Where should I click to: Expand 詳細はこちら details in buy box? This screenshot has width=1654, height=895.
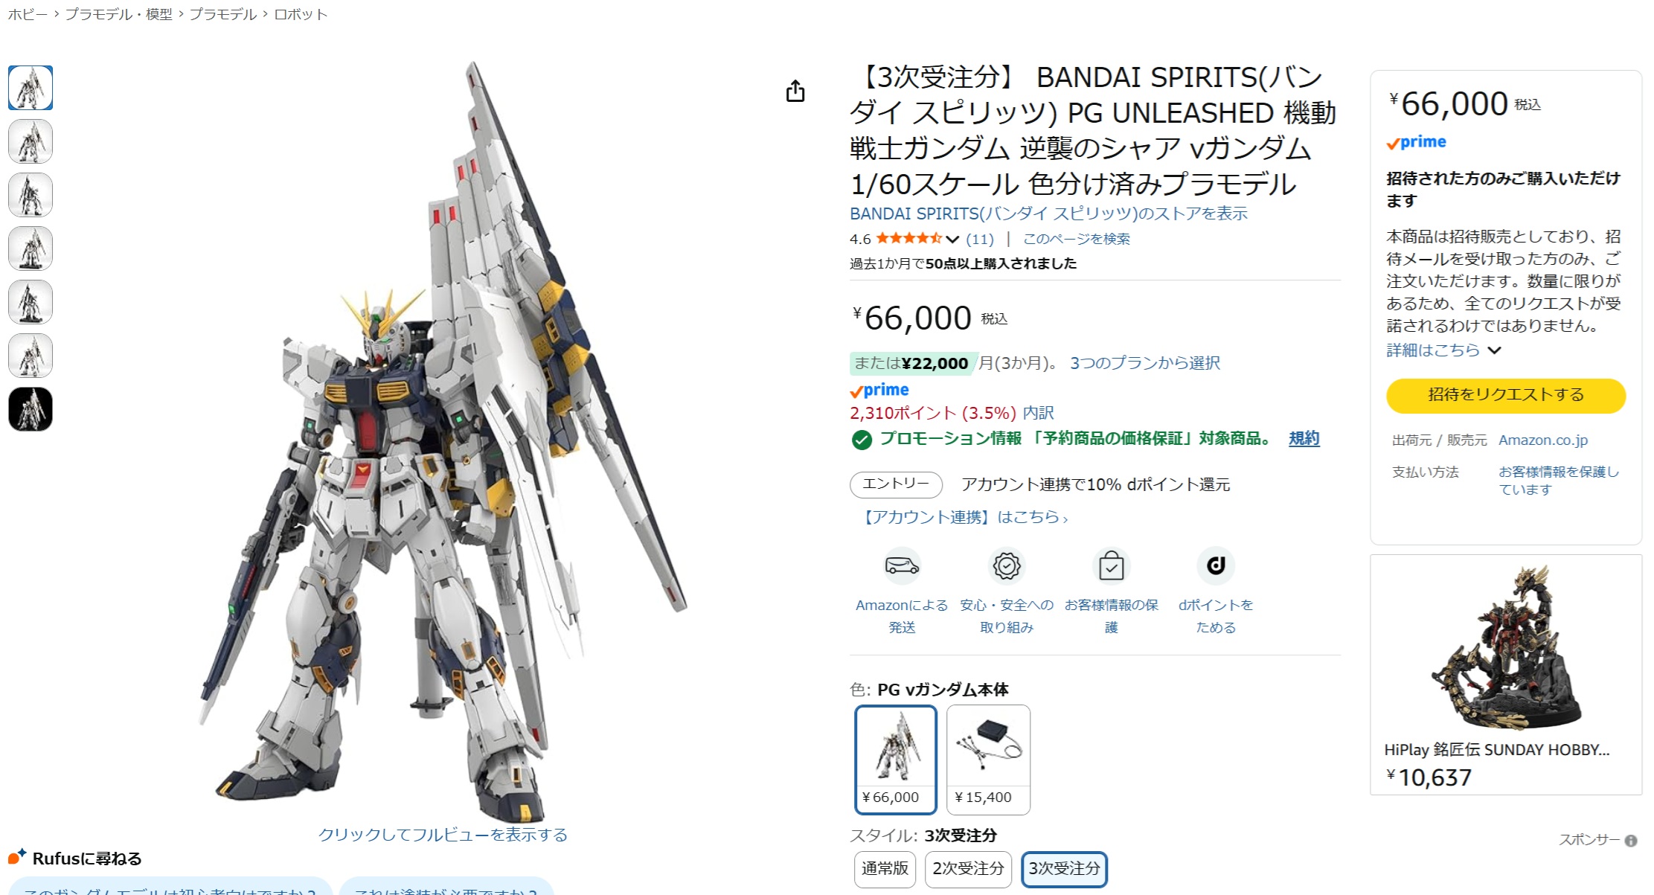point(1443,350)
